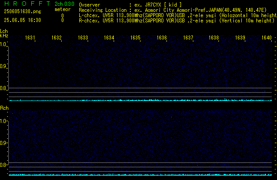Click the Rch cyan signal intensity trace

(140, 175)
